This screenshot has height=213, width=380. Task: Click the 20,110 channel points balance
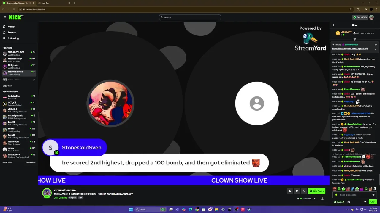click(339, 202)
